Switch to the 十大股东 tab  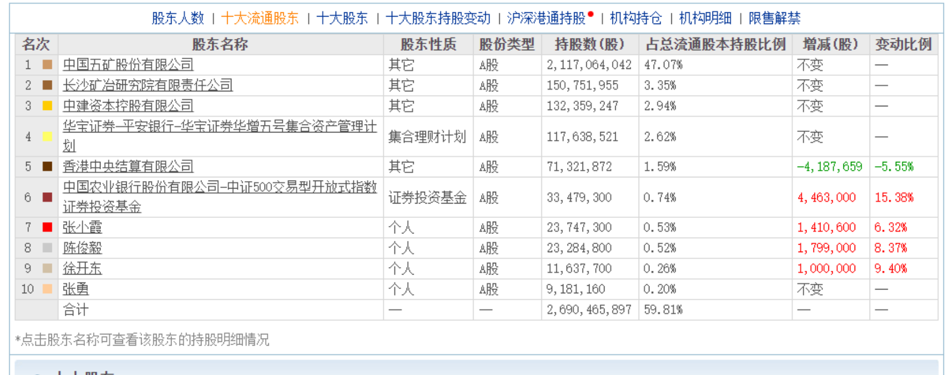[342, 18]
